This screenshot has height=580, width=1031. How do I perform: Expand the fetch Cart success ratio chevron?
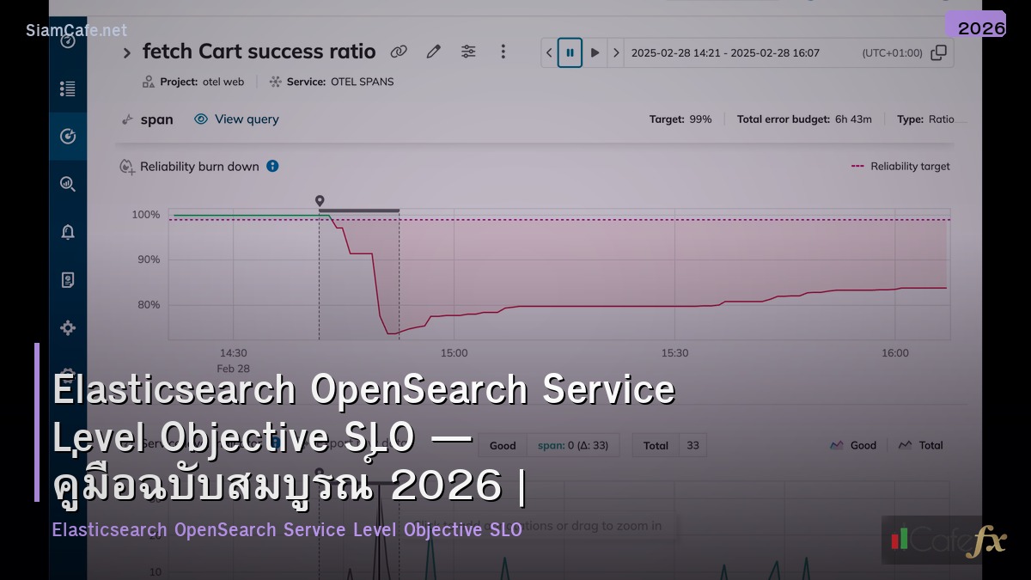[x=126, y=52]
